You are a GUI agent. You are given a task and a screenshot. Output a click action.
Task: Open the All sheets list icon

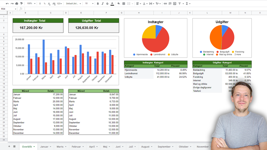[14, 147]
